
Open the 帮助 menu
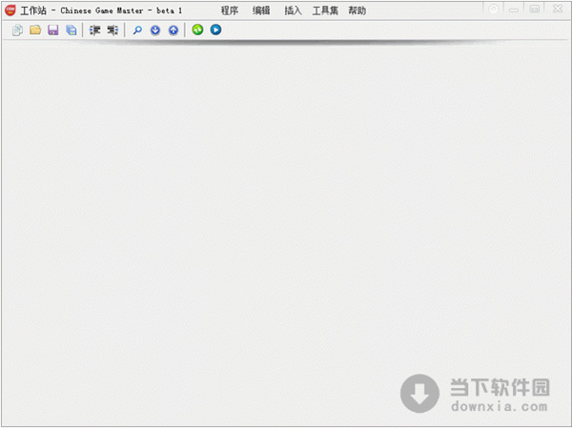[x=357, y=10]
